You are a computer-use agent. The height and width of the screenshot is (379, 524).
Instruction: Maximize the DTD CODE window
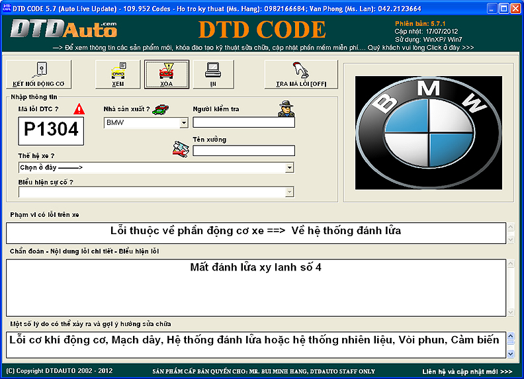[503, 9]
